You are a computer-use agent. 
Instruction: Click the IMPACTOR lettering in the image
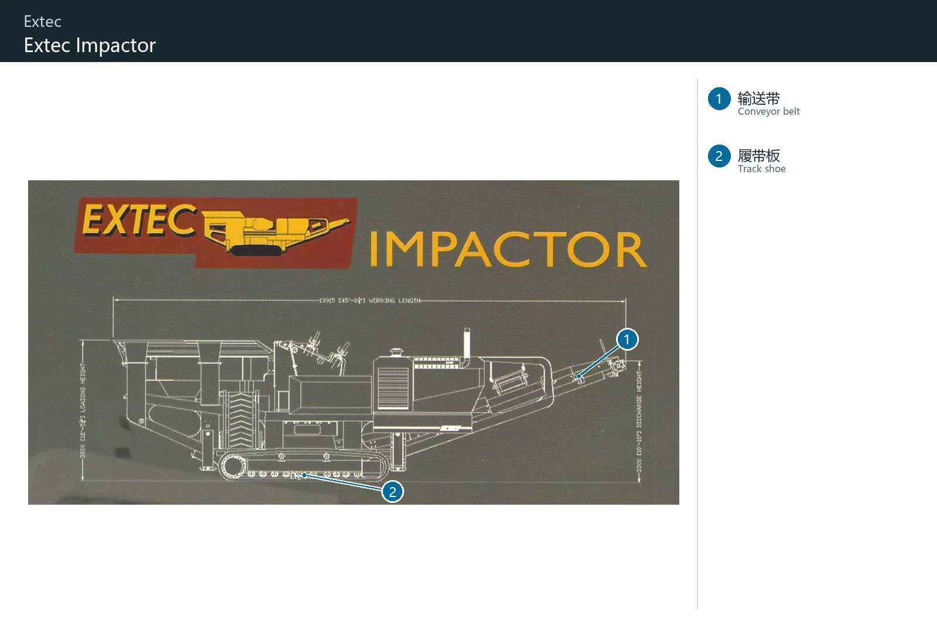[x=508, y=249]
